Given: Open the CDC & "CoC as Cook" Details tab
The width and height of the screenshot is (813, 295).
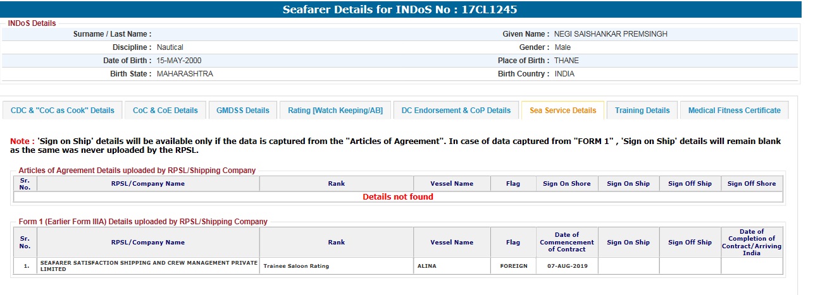Looking at the screenshot, I should [x=63, y=111].
